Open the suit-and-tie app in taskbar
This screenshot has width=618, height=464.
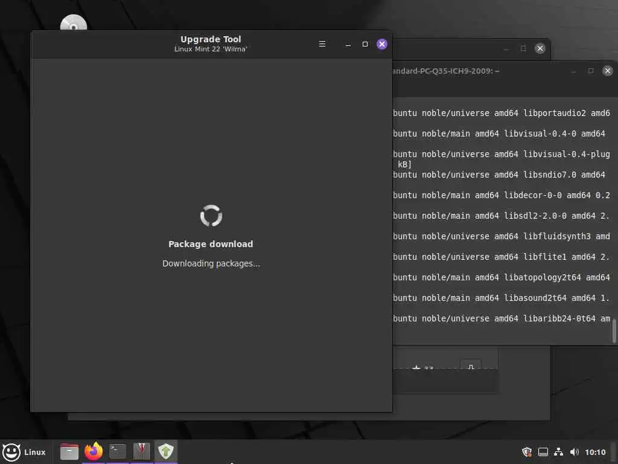click(141, 451)
